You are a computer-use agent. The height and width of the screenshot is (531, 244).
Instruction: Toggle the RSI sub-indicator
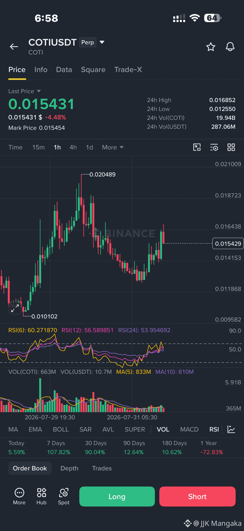click(x=214, y=429)
